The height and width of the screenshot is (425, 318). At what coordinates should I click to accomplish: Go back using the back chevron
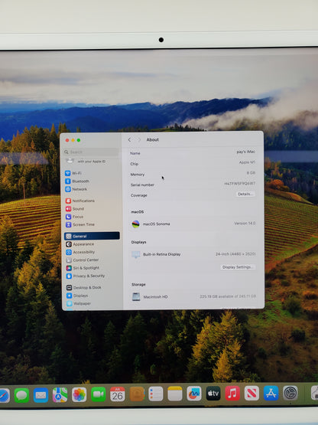129,139
